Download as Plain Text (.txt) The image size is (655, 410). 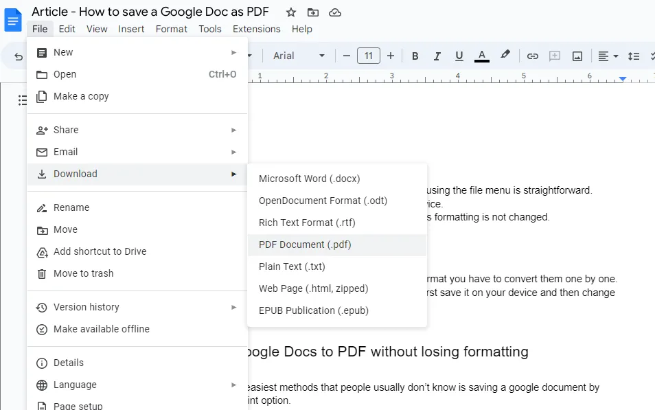point(337,266)
